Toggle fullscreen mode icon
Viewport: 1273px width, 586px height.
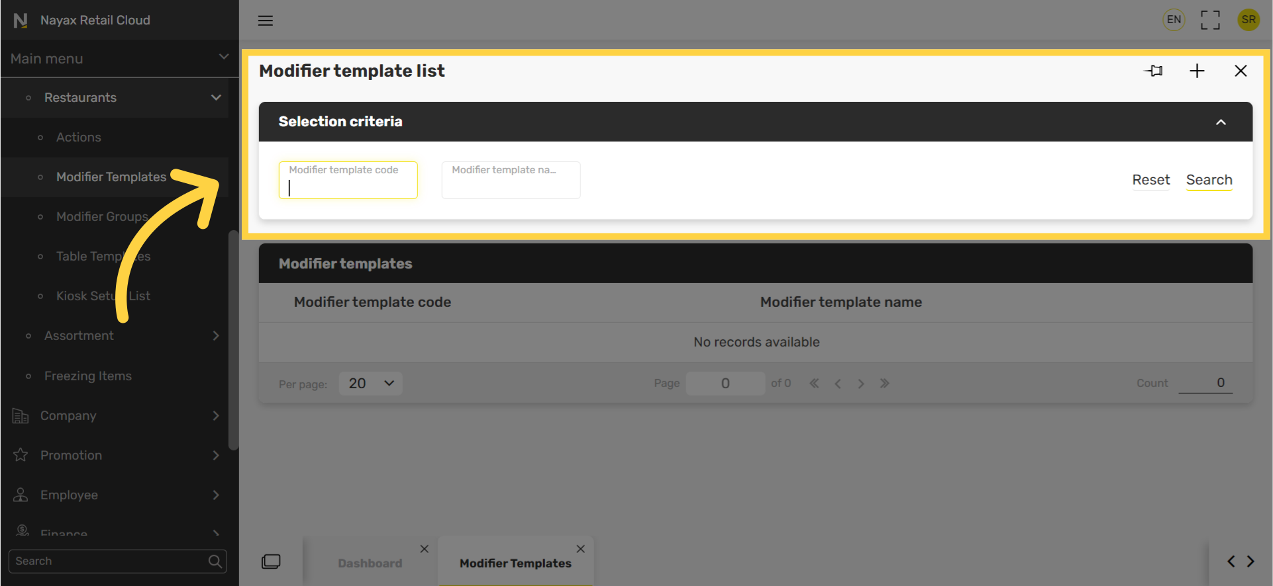click(1209, 20)
